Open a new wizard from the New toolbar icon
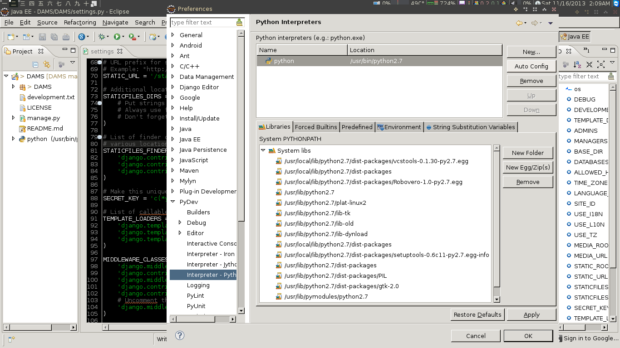 click(x=10, y=37)
